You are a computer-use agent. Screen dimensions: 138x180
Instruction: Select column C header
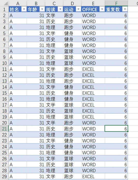click(54, 3)
